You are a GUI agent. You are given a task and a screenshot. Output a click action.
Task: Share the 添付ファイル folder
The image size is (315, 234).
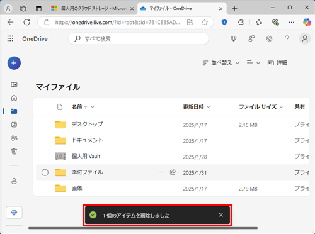coord(173,172)
